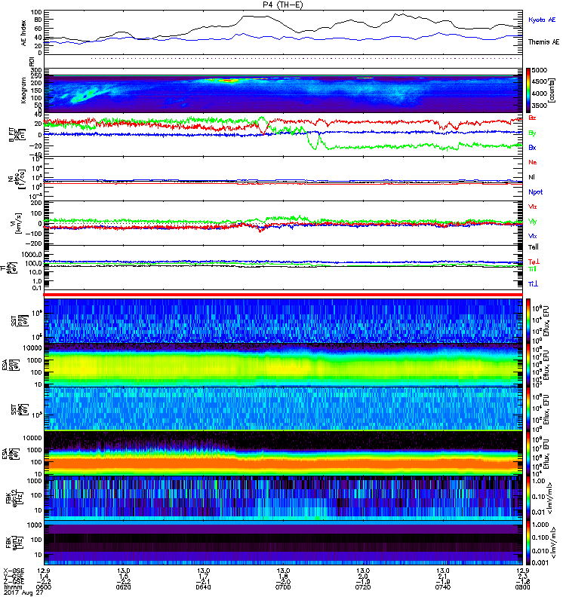Viewport: 566px width, 603px height.
Task: Select the green Viy legend label
Action: [533, 222]
